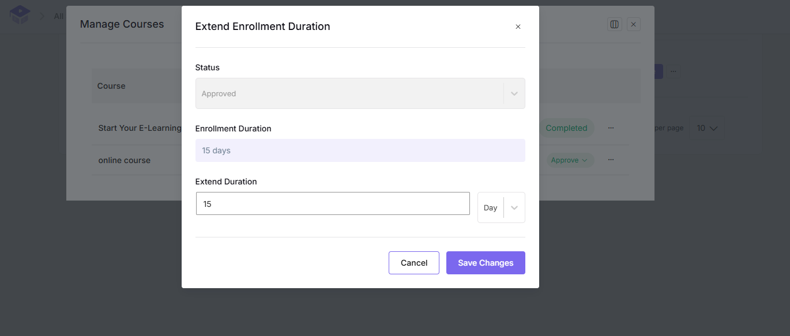Click the Cancel button
Image resolution: width=790 pixels, height=336 pixels.
413,263
